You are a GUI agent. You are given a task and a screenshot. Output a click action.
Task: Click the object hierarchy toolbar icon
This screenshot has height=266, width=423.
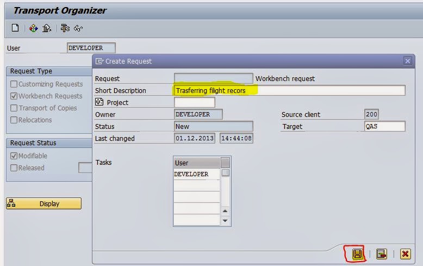(x=65, y=28)
